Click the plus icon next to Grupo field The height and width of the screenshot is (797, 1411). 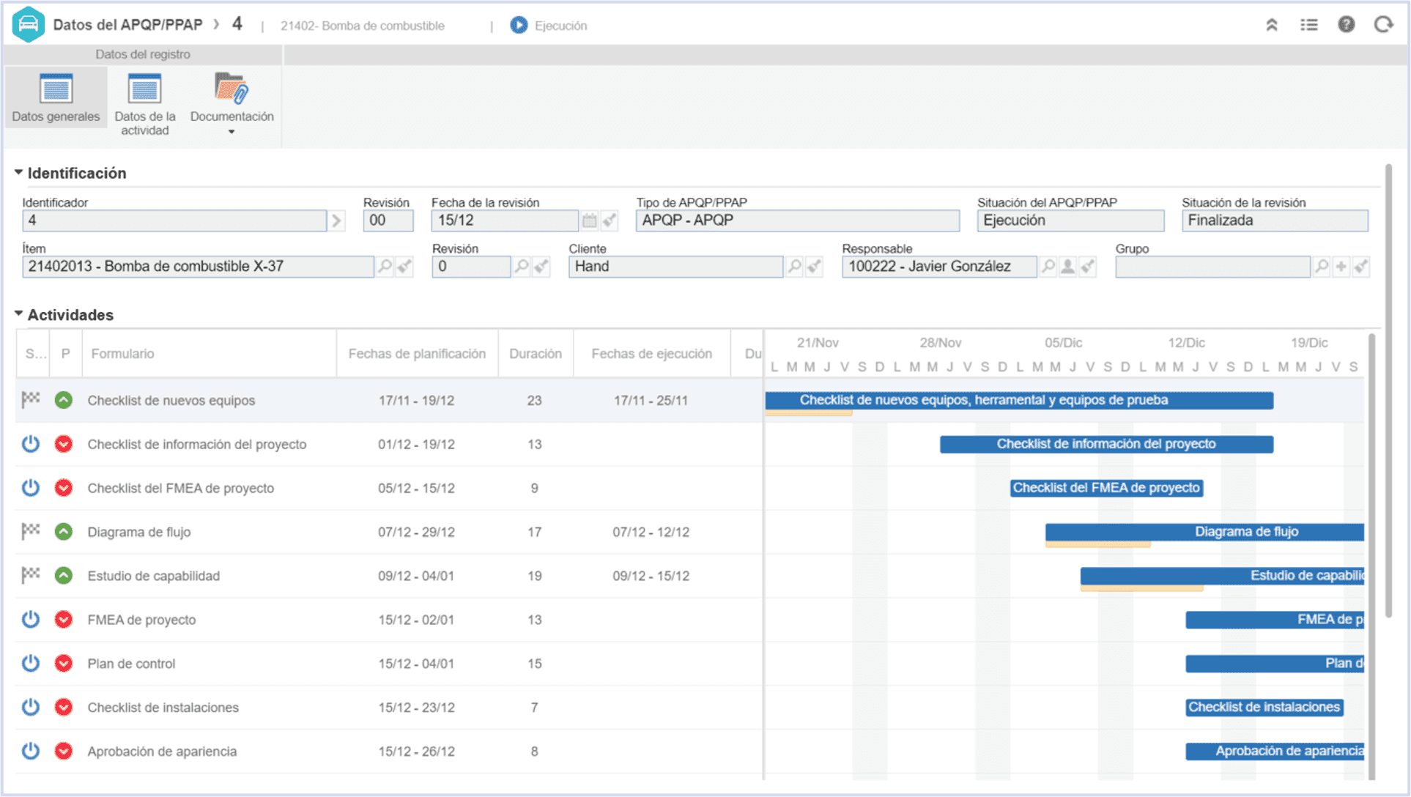1341,267
